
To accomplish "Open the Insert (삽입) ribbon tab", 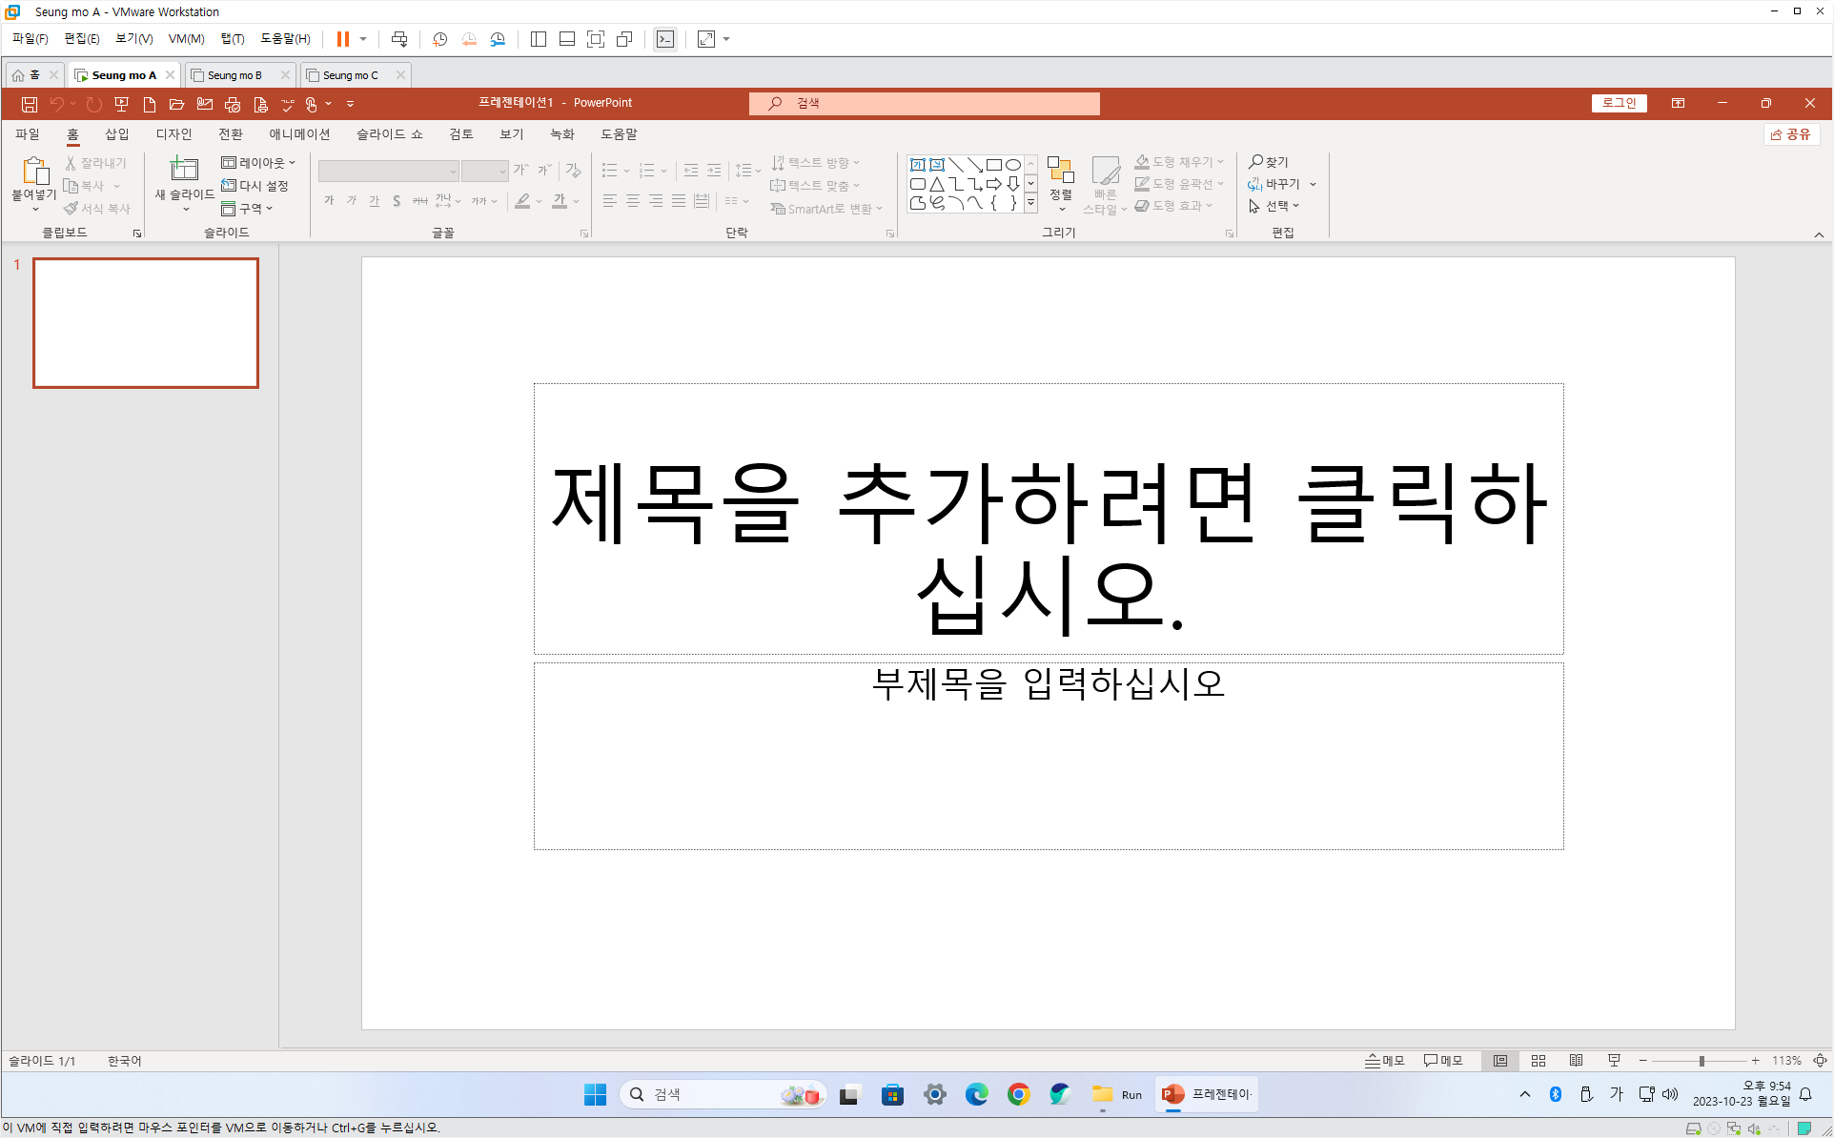I will tap(116, 134).
